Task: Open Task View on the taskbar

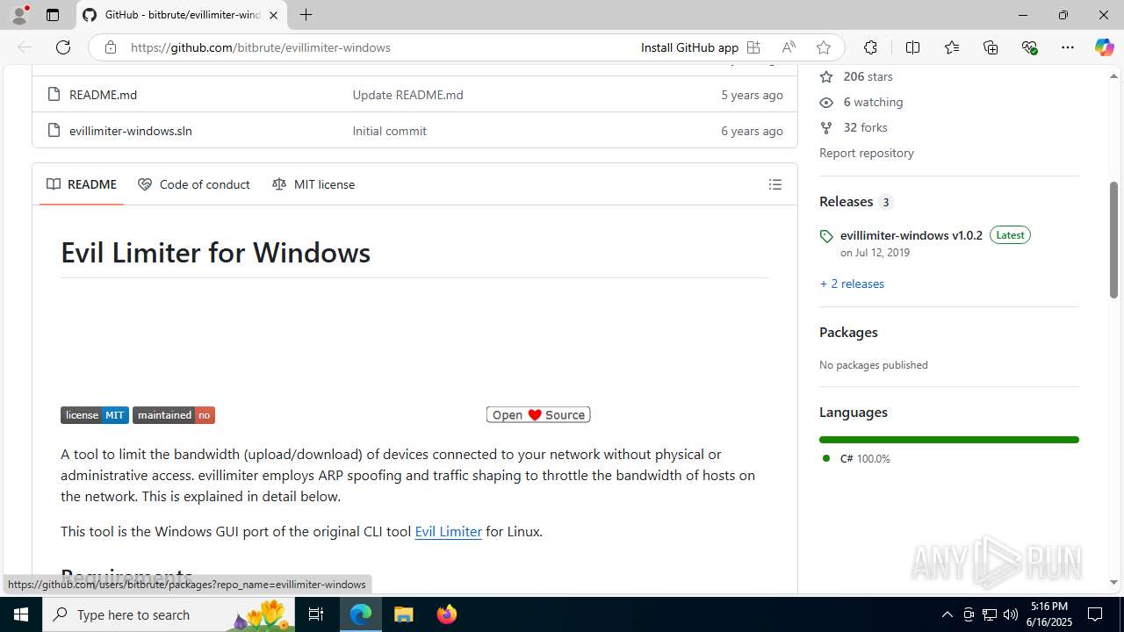Action: [317, 614]
